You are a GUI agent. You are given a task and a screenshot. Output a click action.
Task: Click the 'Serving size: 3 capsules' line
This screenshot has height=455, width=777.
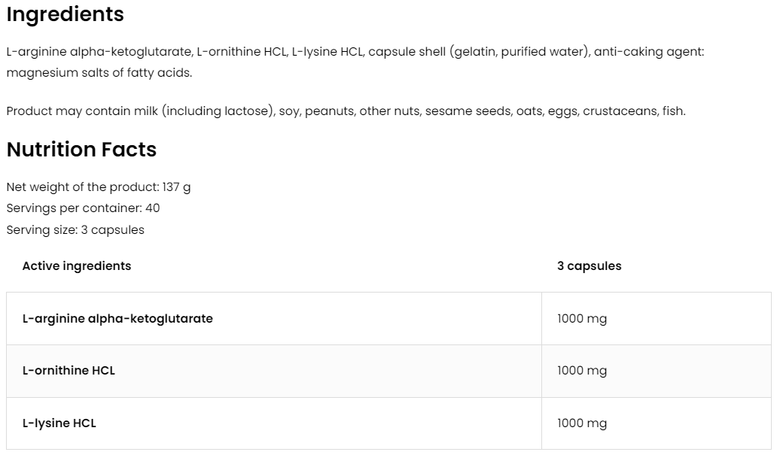75,230
